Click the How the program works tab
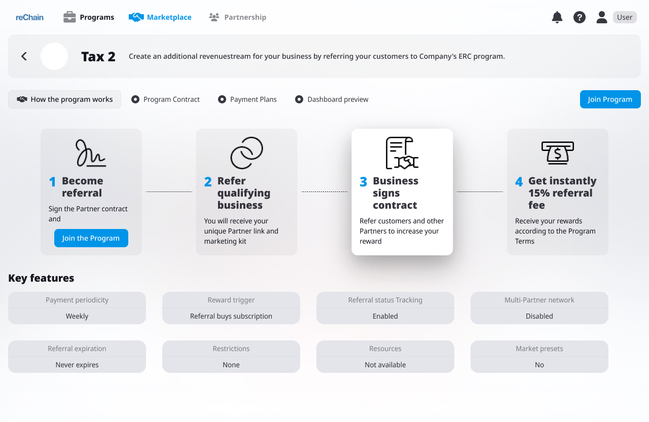This screenshot has height=422, width=649. (64, 99)
